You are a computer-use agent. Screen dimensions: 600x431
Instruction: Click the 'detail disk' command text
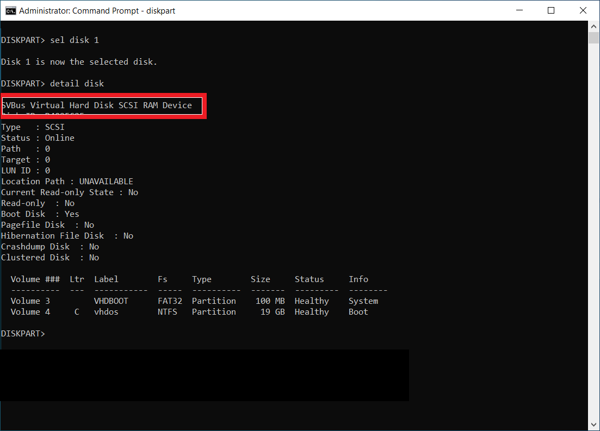(x=77, y=83)
